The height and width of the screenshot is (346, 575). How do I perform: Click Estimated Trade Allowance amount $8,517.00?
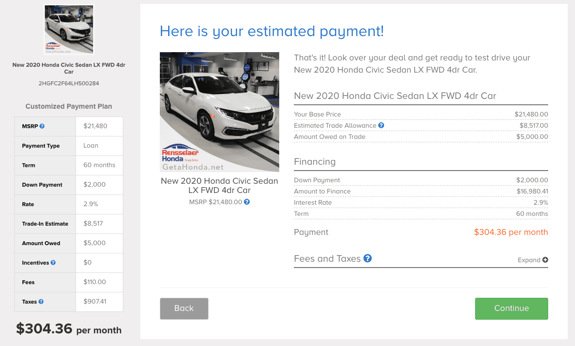534,125
